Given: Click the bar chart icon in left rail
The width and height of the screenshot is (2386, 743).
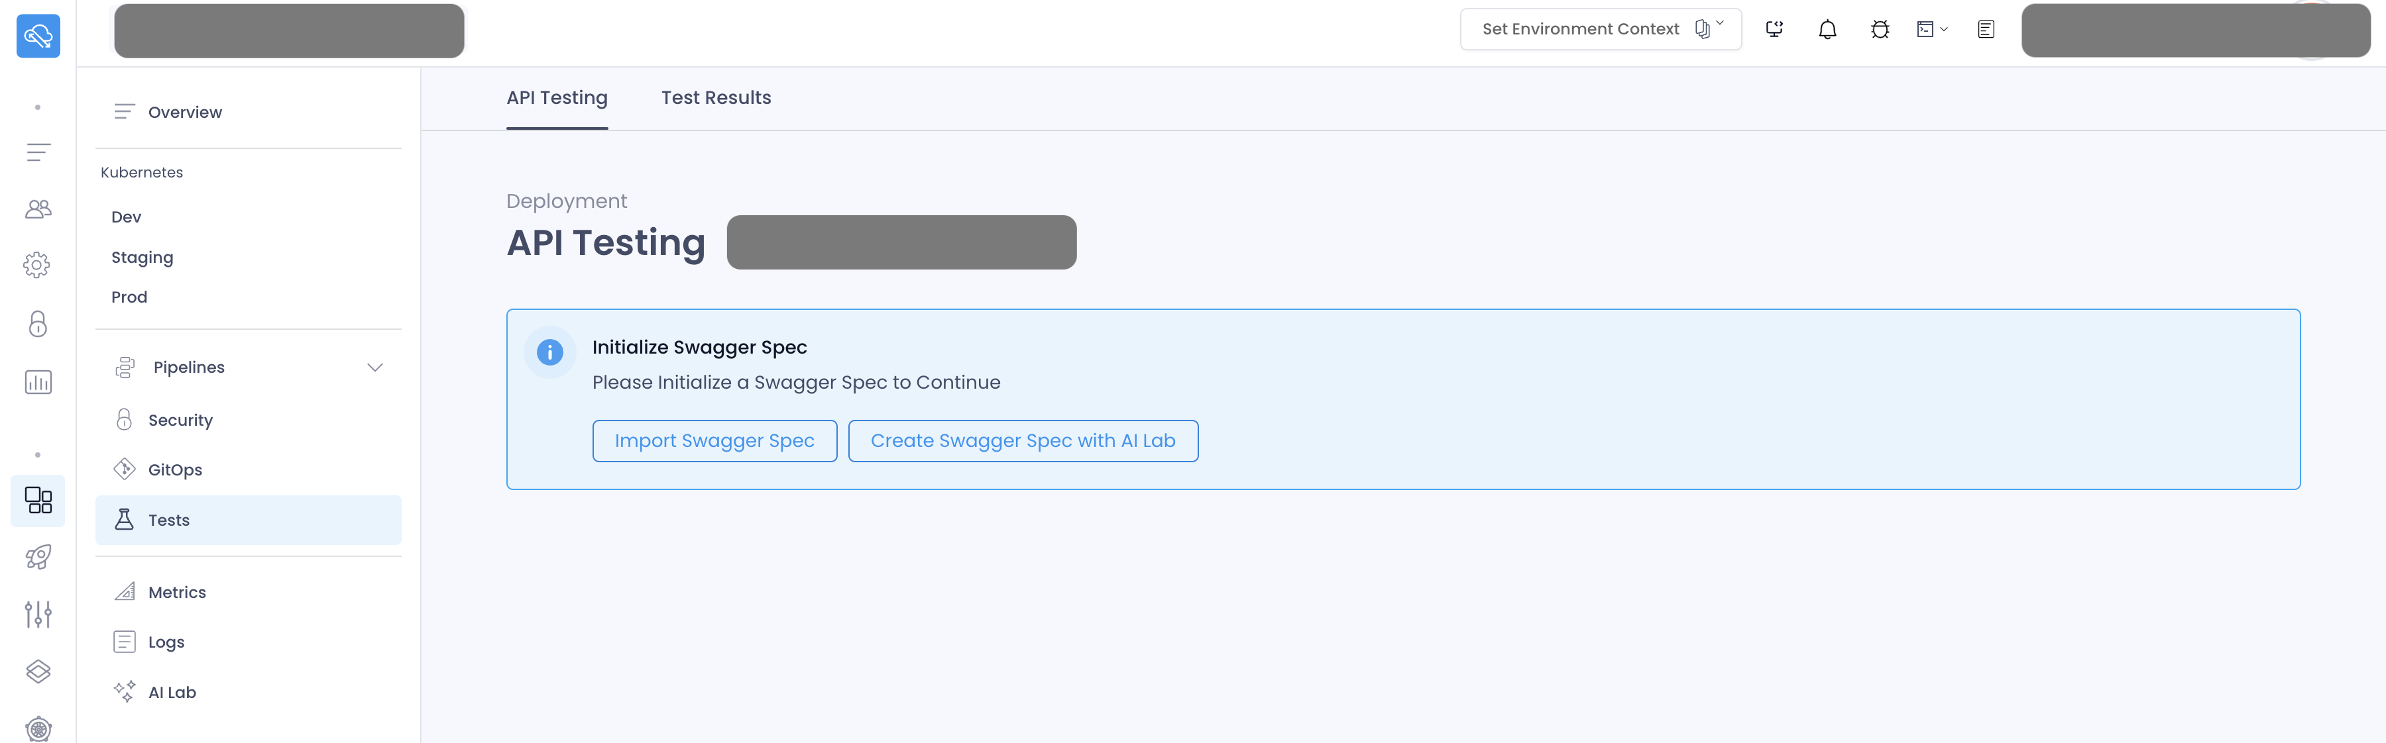Looking at the screenshot, I should point(38,382).
